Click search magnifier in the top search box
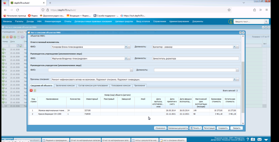The height and width of the screenshot is (142, 279). pyautogui.click(x=266, y=21)
